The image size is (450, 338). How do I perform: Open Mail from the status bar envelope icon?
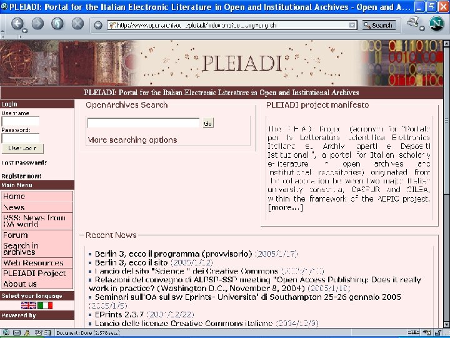click(17, 333)
